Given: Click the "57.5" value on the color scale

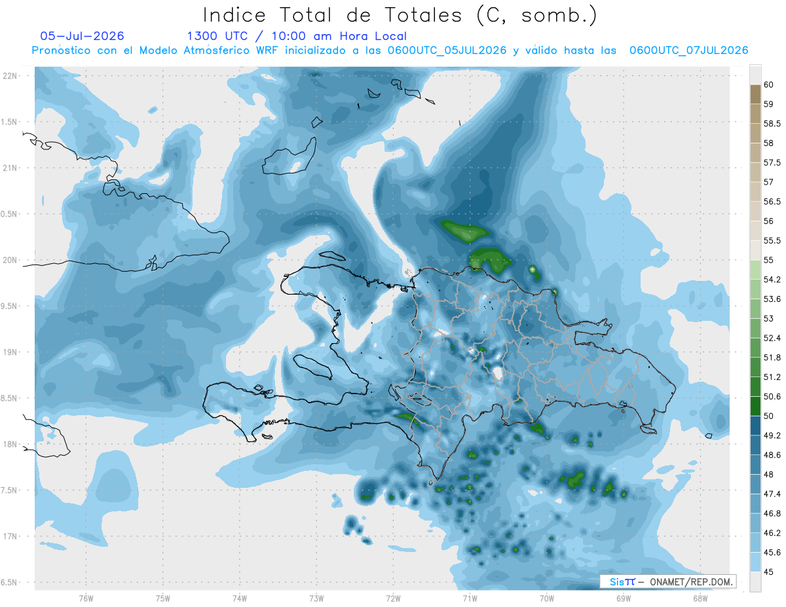Looking at the screenshot, I should pyautogui.click(x=772, y=162).
